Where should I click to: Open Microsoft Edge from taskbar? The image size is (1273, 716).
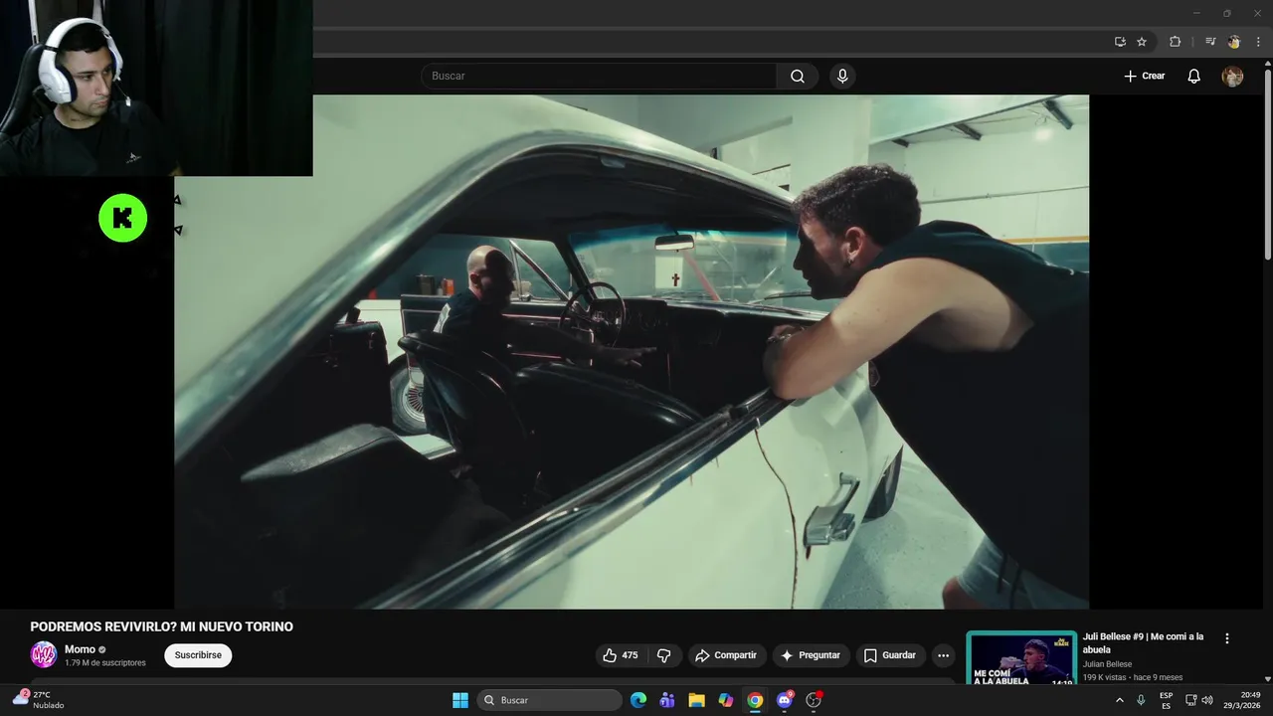click(x=638, y=700)
